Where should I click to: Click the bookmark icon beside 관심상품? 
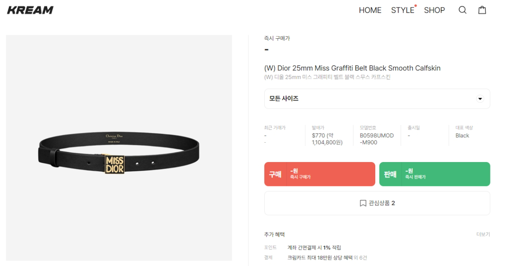coord(363,203)
